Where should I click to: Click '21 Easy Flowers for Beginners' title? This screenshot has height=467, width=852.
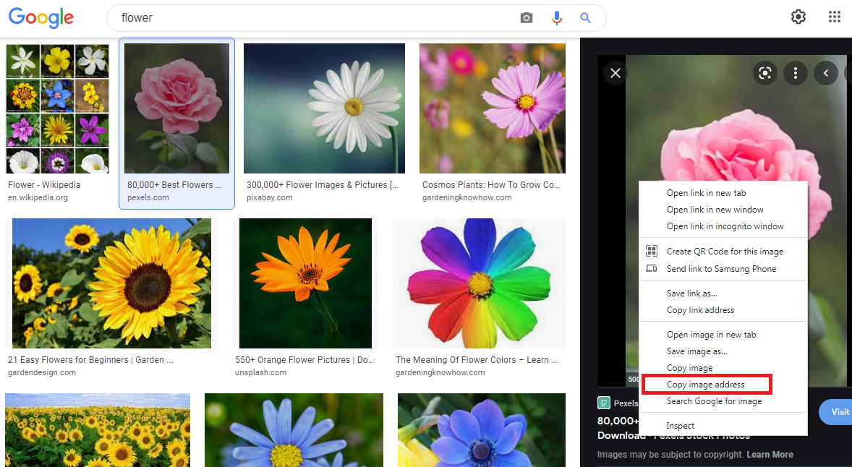(90, 359)
